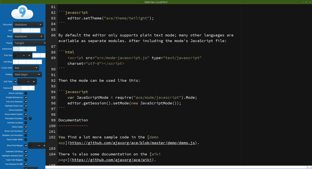The image size is (312, 169).
Task: Click 'Then the mode can be used like this:'
Action: tap(99, 80)
